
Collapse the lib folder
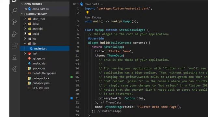coord(25,44)
